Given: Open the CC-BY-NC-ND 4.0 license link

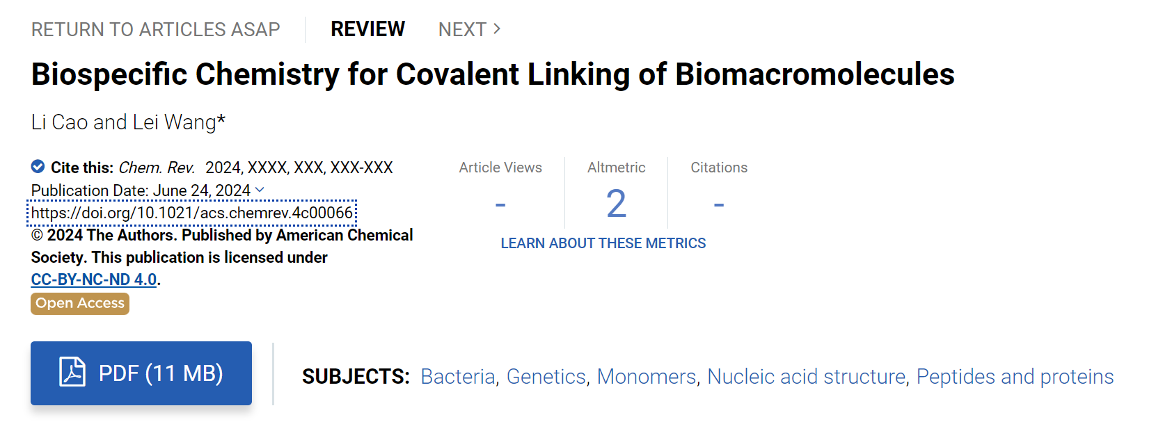Looking at the screenshot, I should [94, 279].
